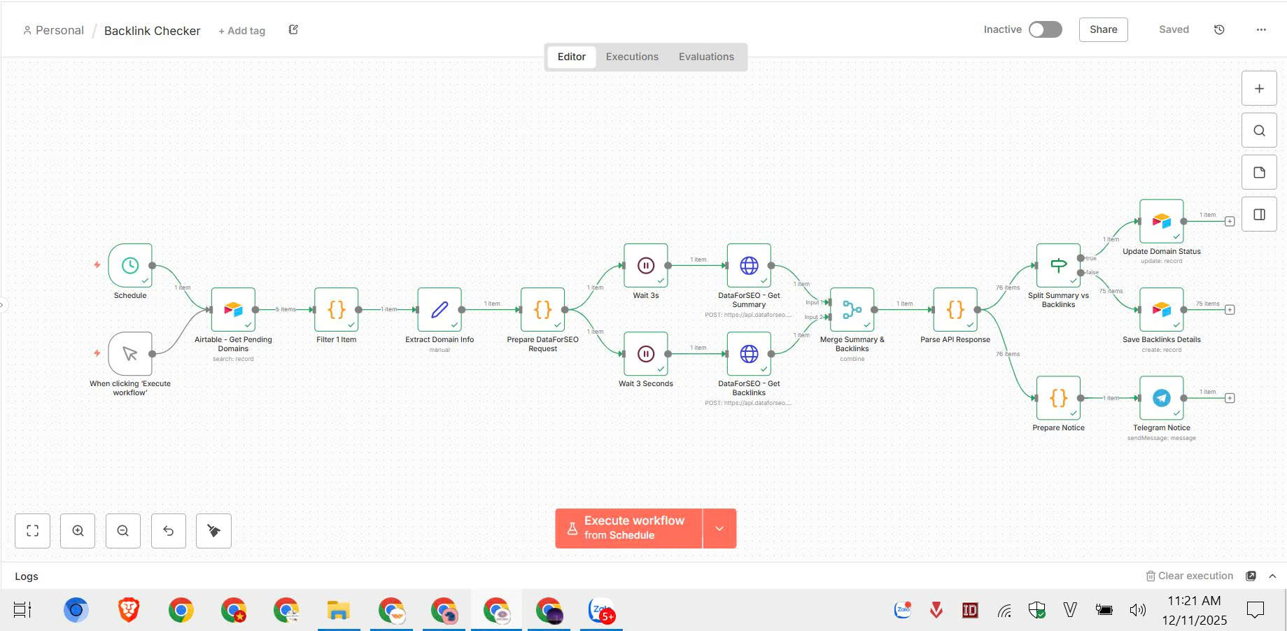Open the Merge Summary & Backlinks node
The image size is (1287, 631).
coord(852,309)
